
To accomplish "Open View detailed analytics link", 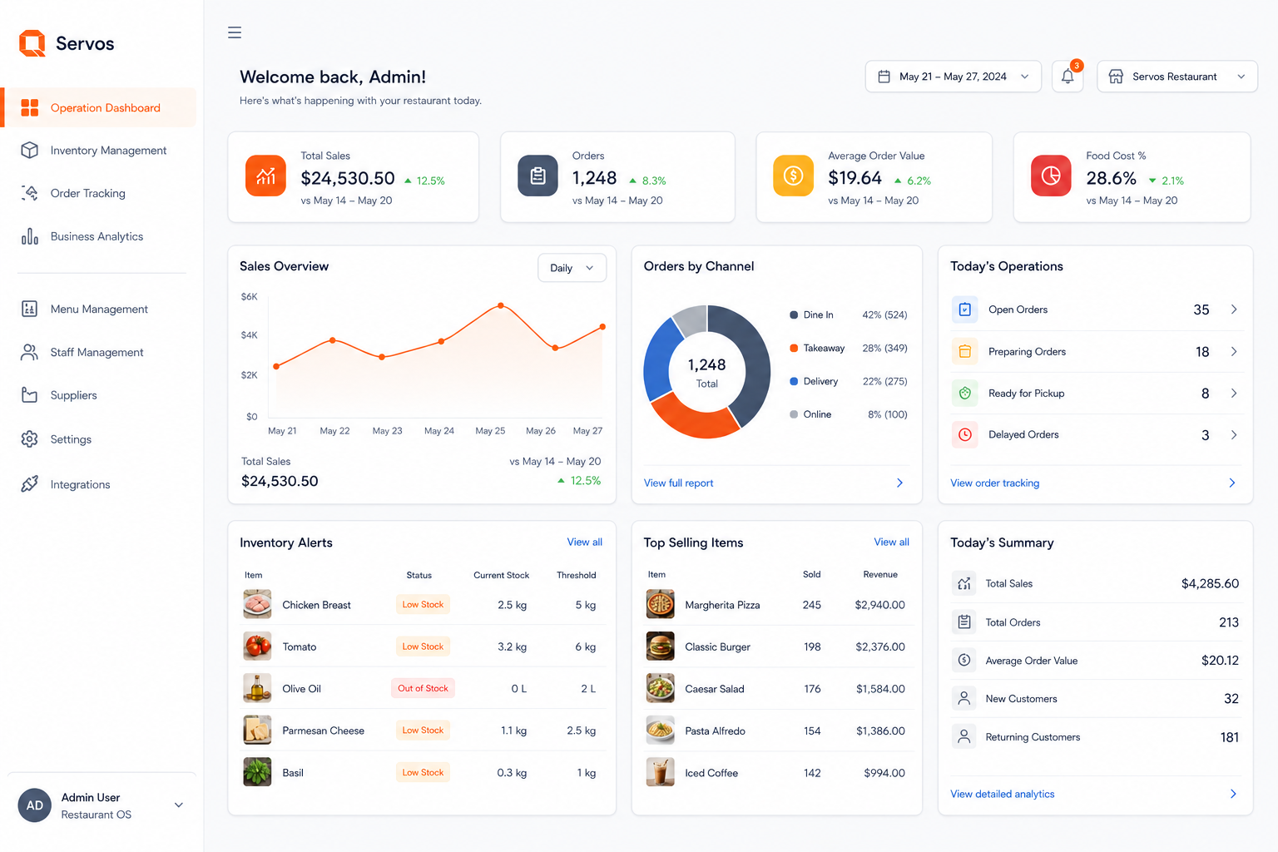I will tap(1002, 795).
